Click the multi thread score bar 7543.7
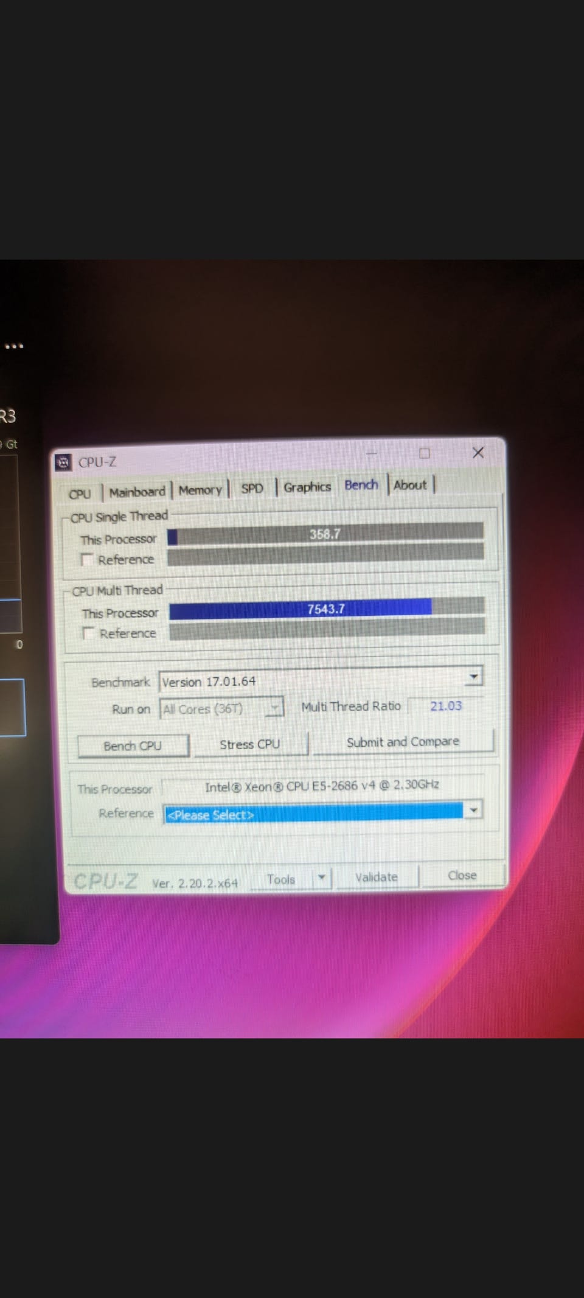 (327, 609)
